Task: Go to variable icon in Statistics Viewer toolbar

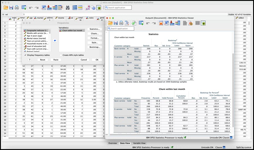Action: point(172,23)
